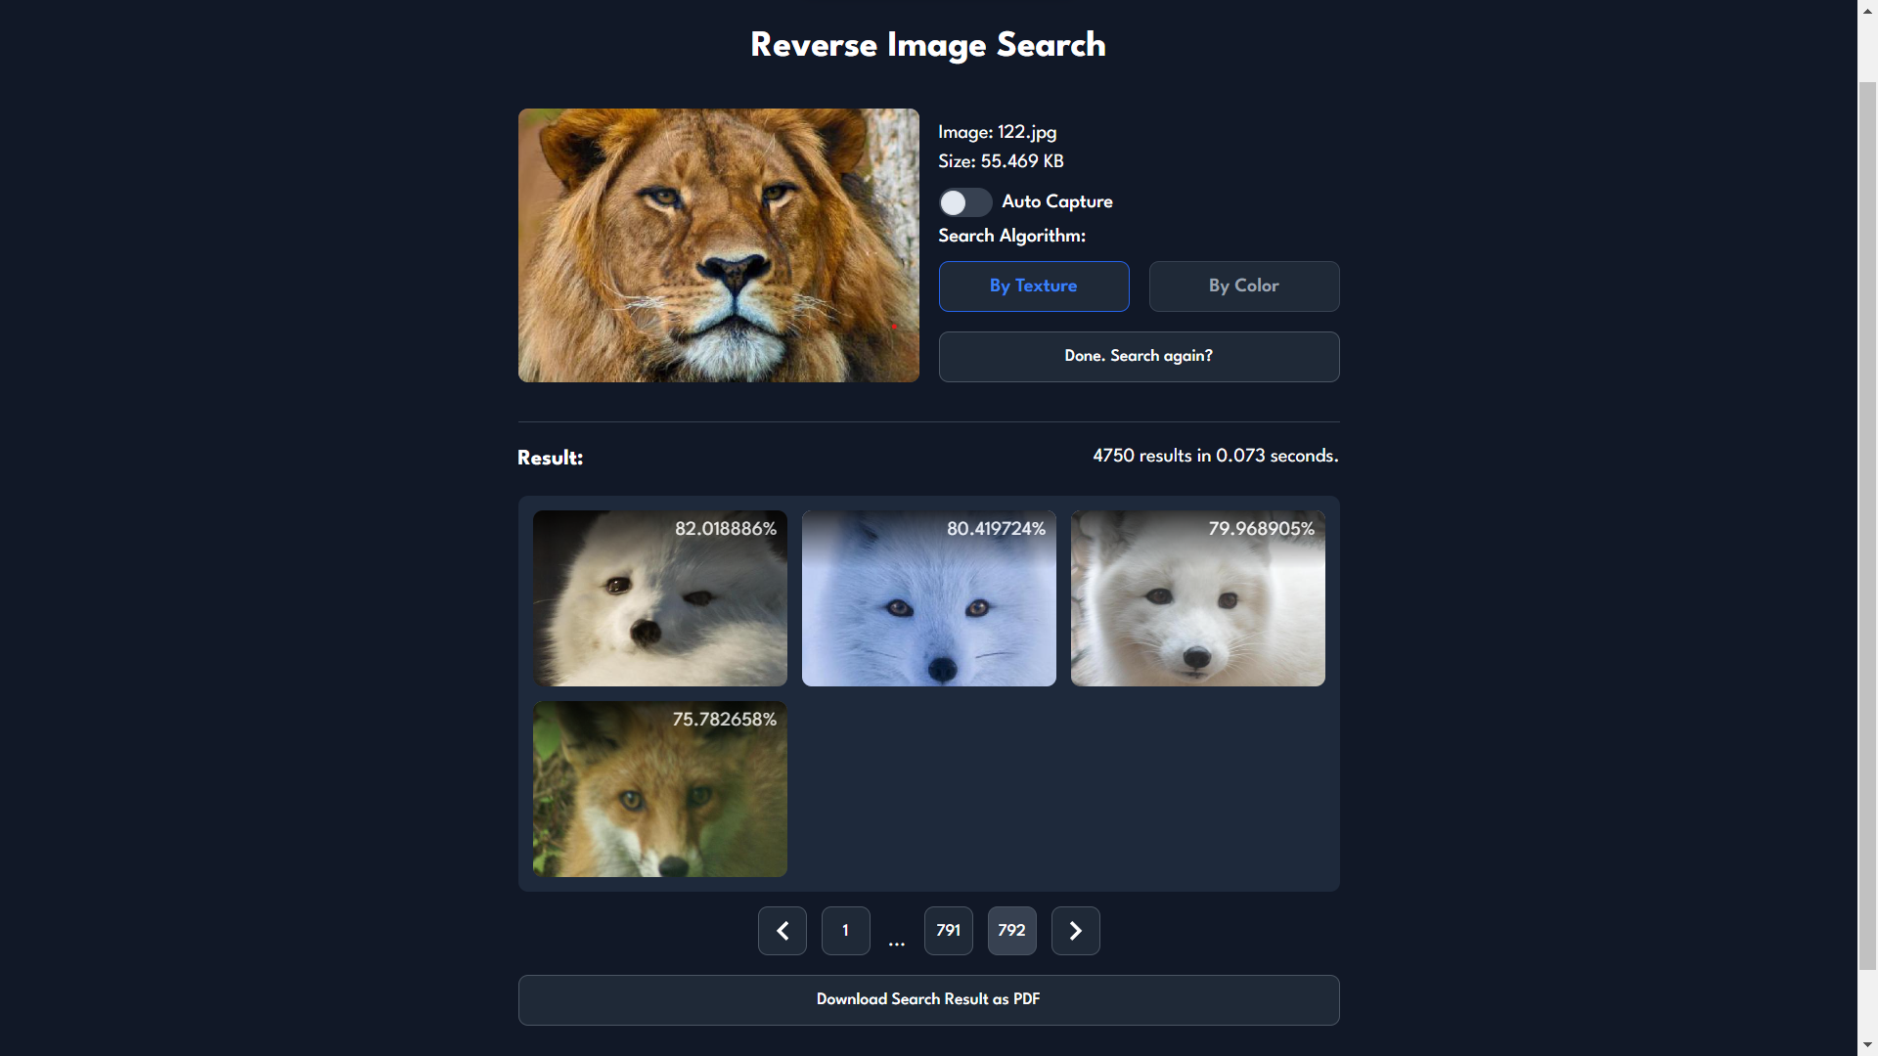Click the vertical scrollbar thumb
The width and height of the screenshot is (1878, 1056).
click(1867, 528)
